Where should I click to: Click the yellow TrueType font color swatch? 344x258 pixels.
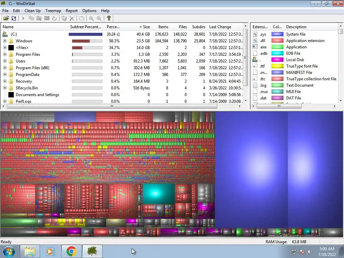[277, 66]
